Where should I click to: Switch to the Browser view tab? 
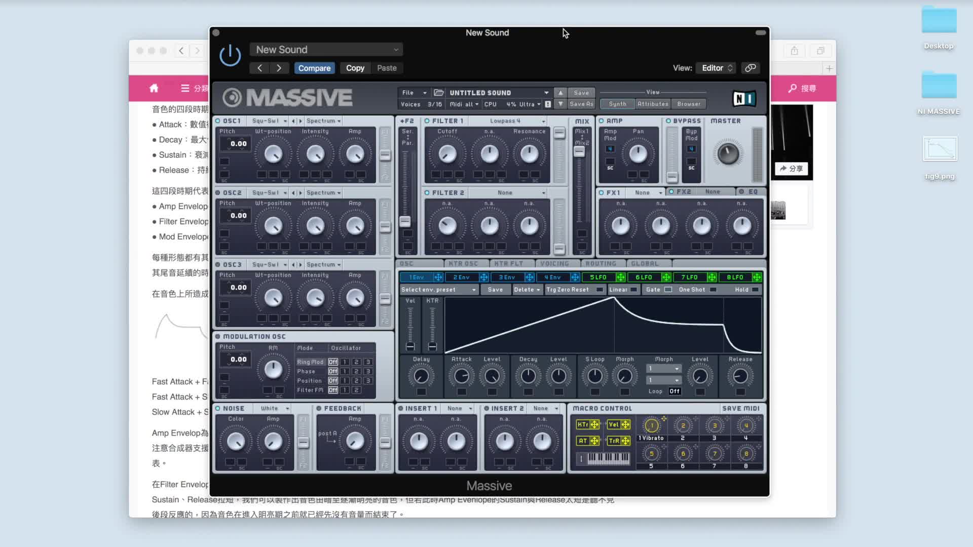tap(689, 104)
